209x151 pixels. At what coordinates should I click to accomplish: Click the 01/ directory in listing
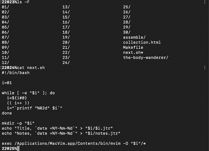[x=5, y=7]
